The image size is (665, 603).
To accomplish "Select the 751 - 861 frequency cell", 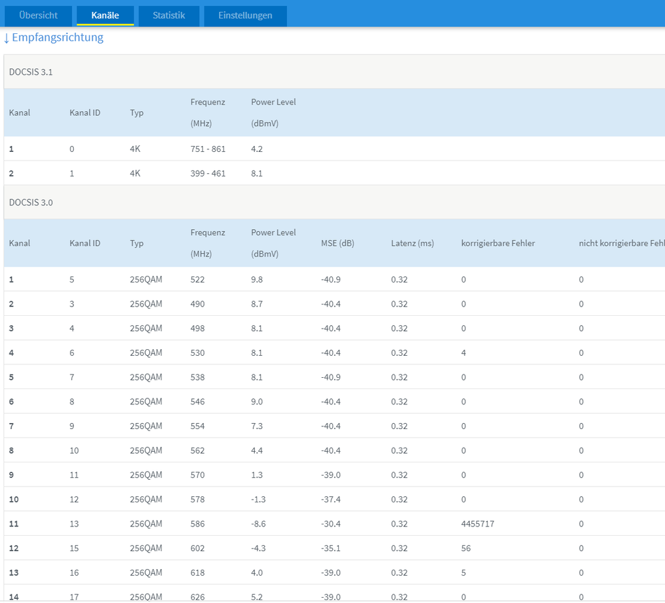I will pyautogui.click(x=208, y=149).
